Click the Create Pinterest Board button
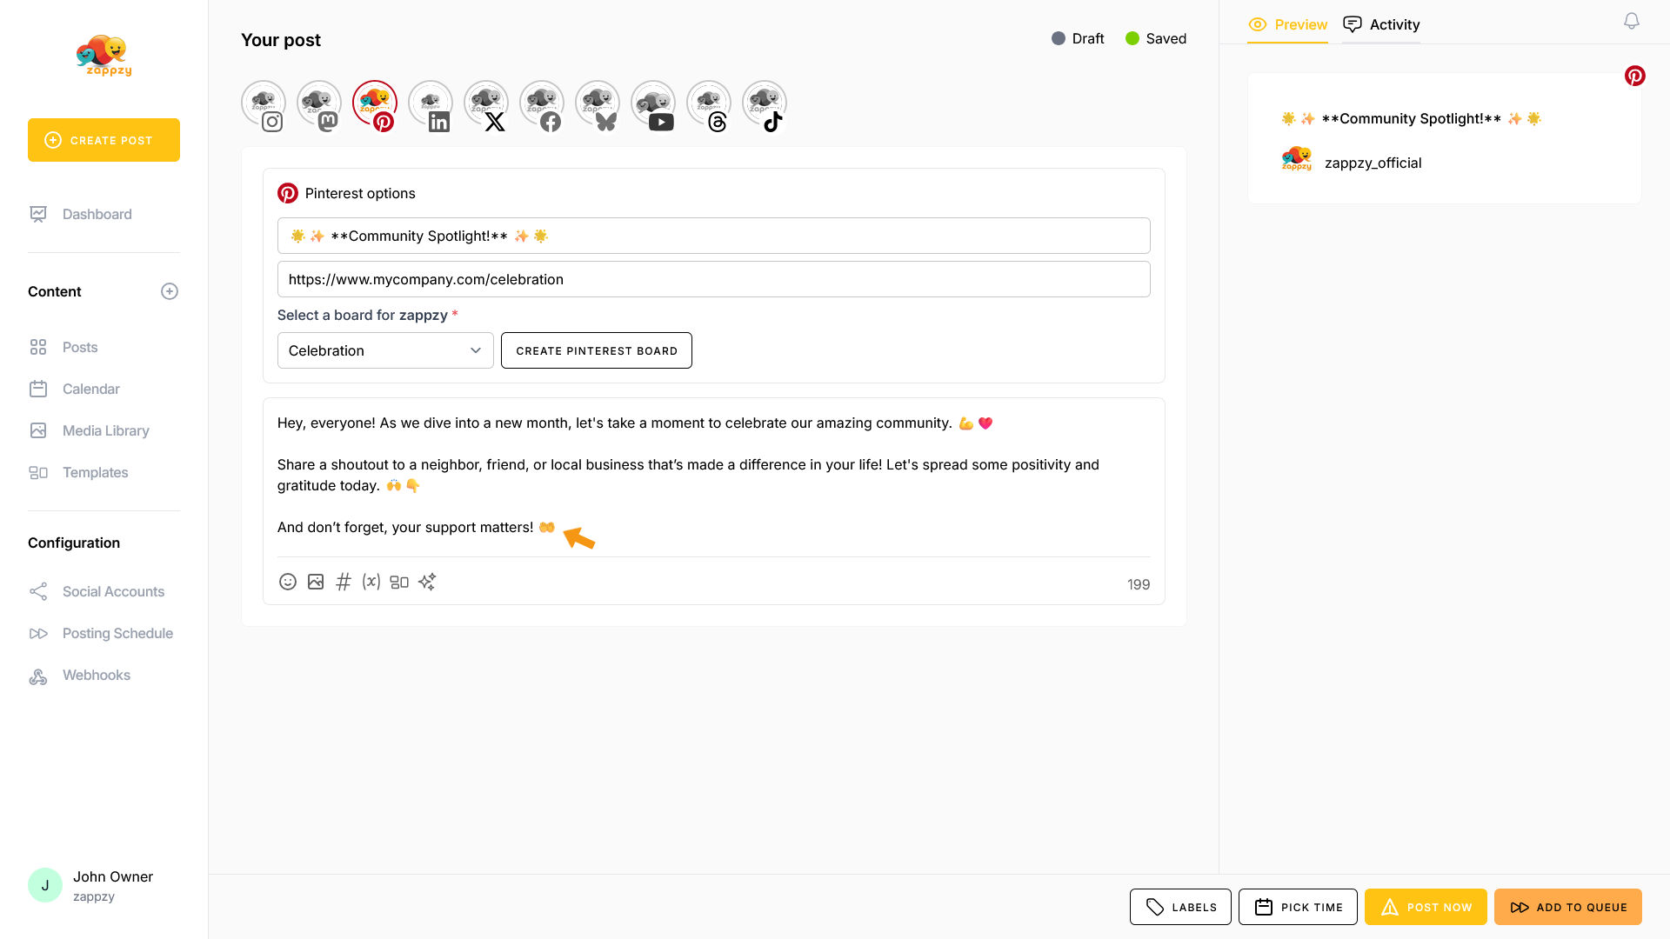The image size is (1670, 939). tap(597, 350)
